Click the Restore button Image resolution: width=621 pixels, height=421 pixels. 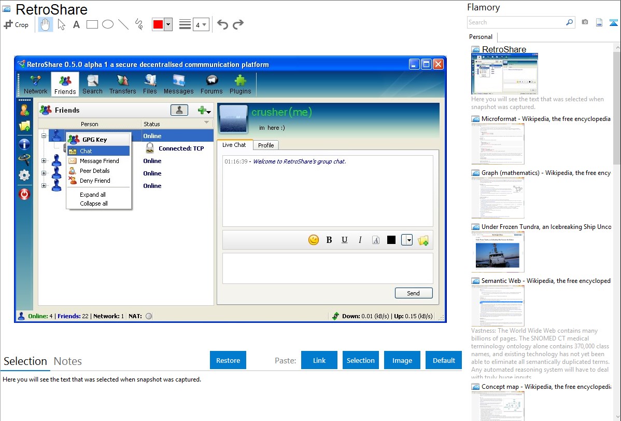coord(228,360)
